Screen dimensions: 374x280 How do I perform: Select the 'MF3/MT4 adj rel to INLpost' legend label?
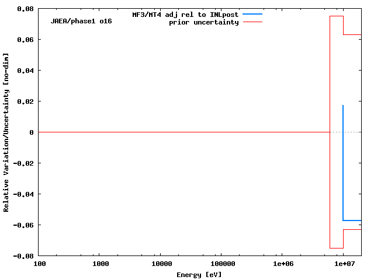click(185, 14)
